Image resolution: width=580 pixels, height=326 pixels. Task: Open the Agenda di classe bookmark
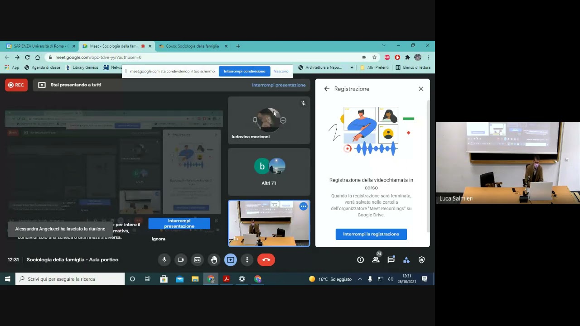click(x=42, y=67)
